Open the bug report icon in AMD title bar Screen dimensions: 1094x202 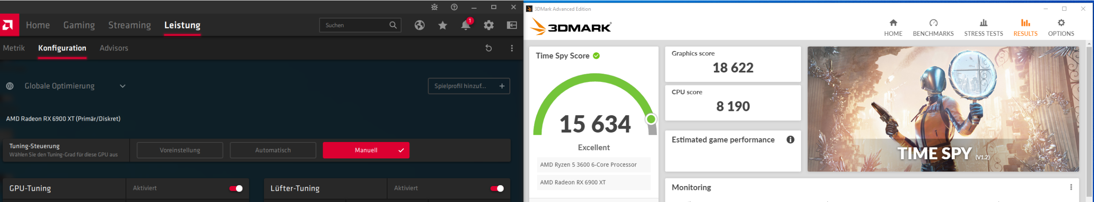[434, 7]
